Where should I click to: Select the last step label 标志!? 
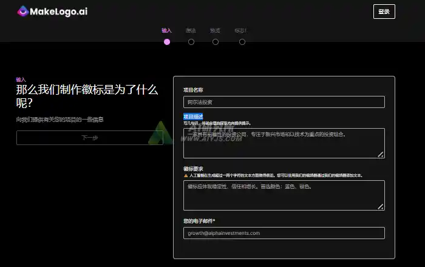pos(240,30)
